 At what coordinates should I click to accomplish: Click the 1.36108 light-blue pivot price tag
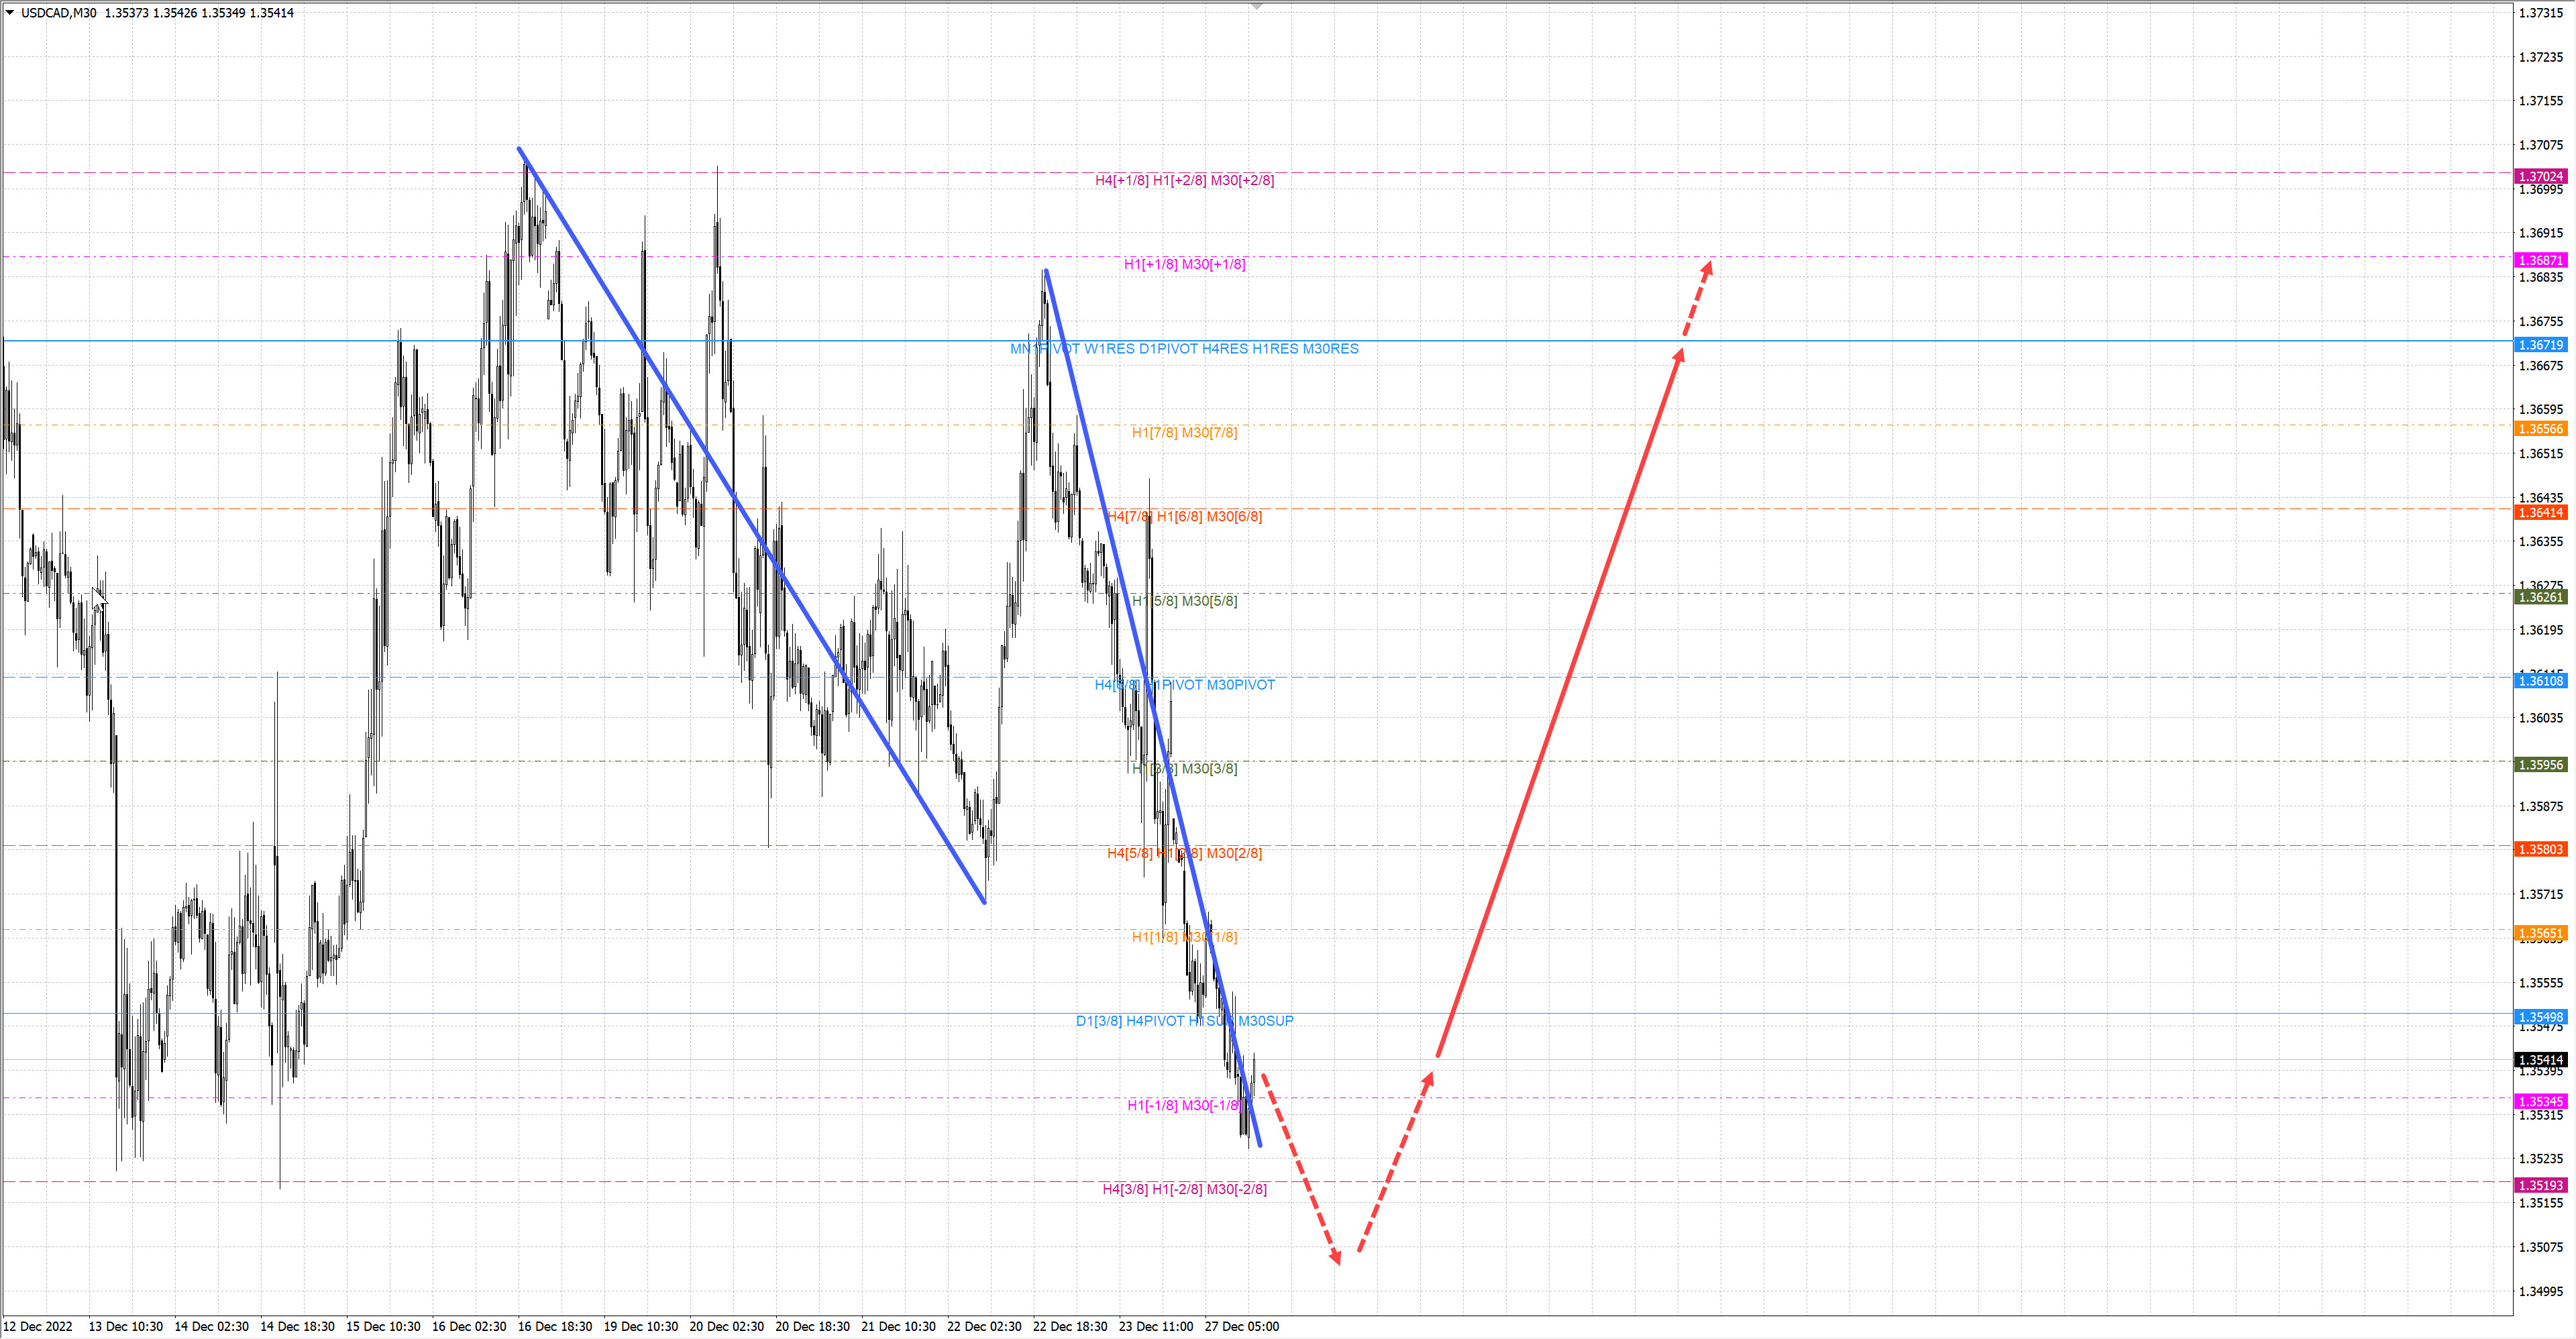(x=2540, y=681)
